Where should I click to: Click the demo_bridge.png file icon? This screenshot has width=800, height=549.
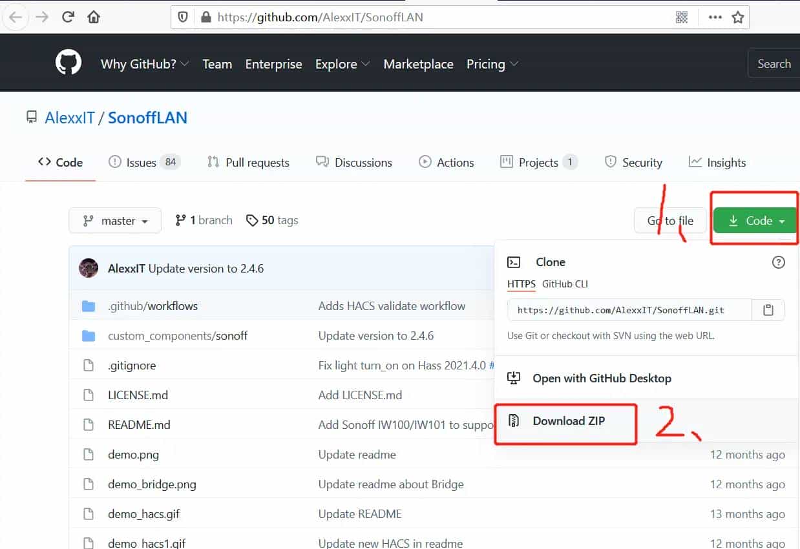89,484
